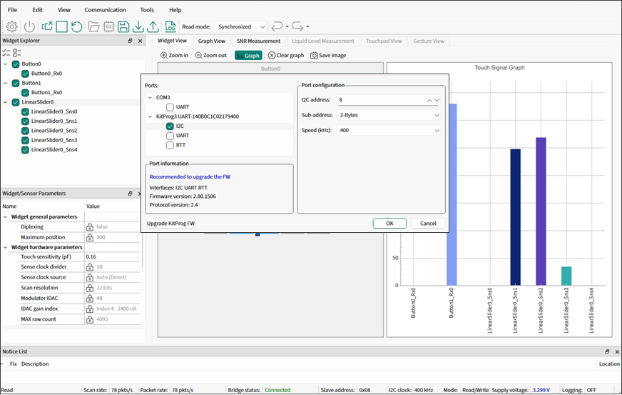Image resolution: width=622 pixels, height=395 pixels.
Task: Enable the RTT port checkbox
Action: click(x=170, y=145)
